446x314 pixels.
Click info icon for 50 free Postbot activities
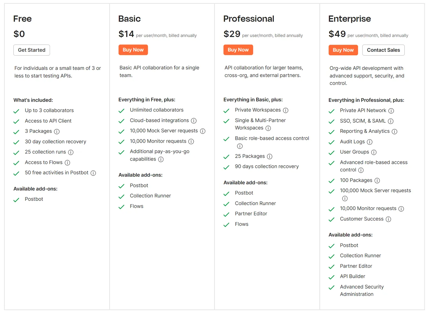pos(93,173)
